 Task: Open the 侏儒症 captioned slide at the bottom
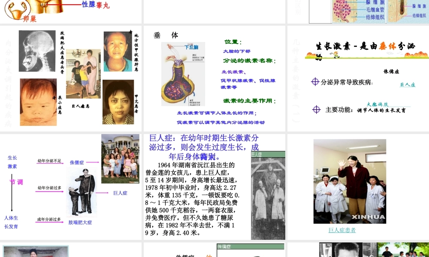coord(214,250)
